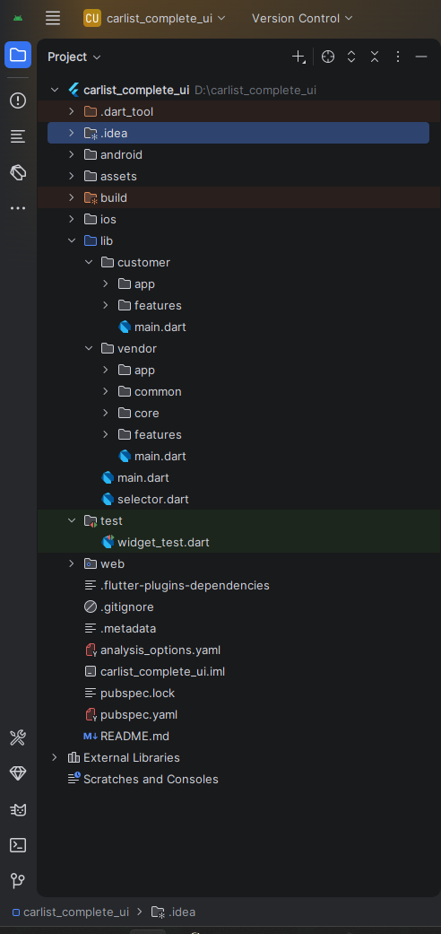Image resolution: width=441 pixels, height=934 pixels.
Task: Open the Version Control dropdown
Action: tap(302, 19)
